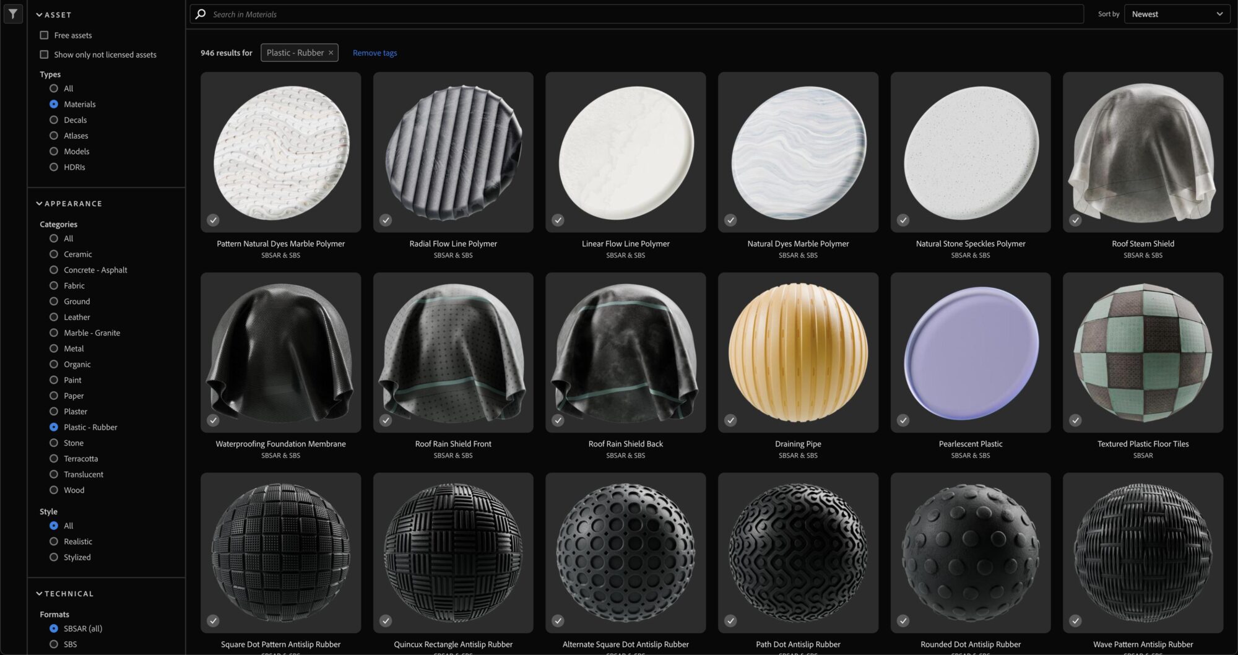1238x655 pixels.
Task: Click the search magnifier icon
Action: pos(199,14)
